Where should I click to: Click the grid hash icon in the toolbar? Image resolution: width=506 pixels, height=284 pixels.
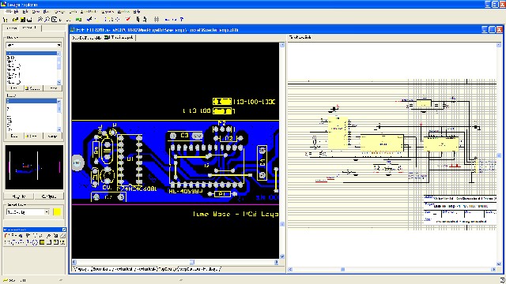tap(157, 19)
